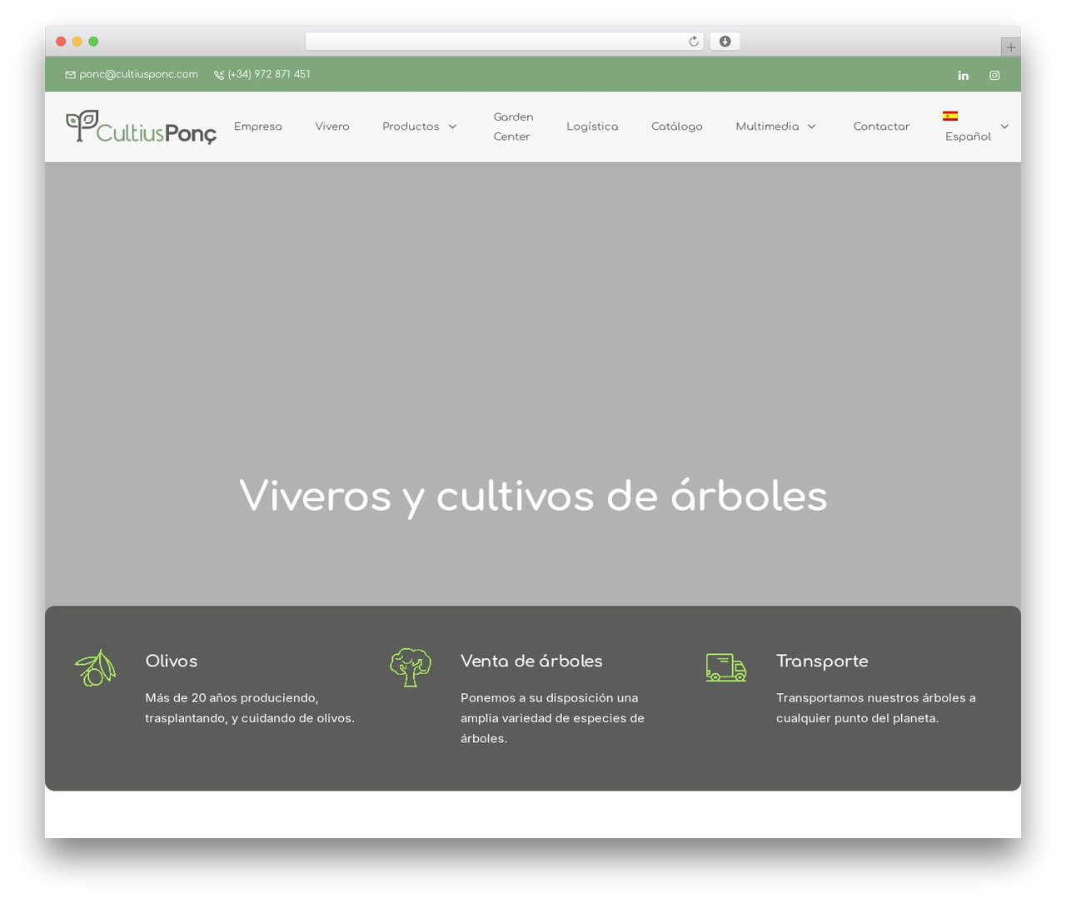Click the olive branch icon
The image size is (1066, 902).
coord(96,668)
